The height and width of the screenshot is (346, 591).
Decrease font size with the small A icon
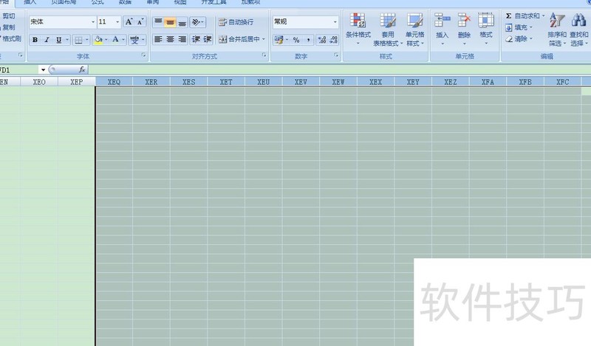[140, 22]
